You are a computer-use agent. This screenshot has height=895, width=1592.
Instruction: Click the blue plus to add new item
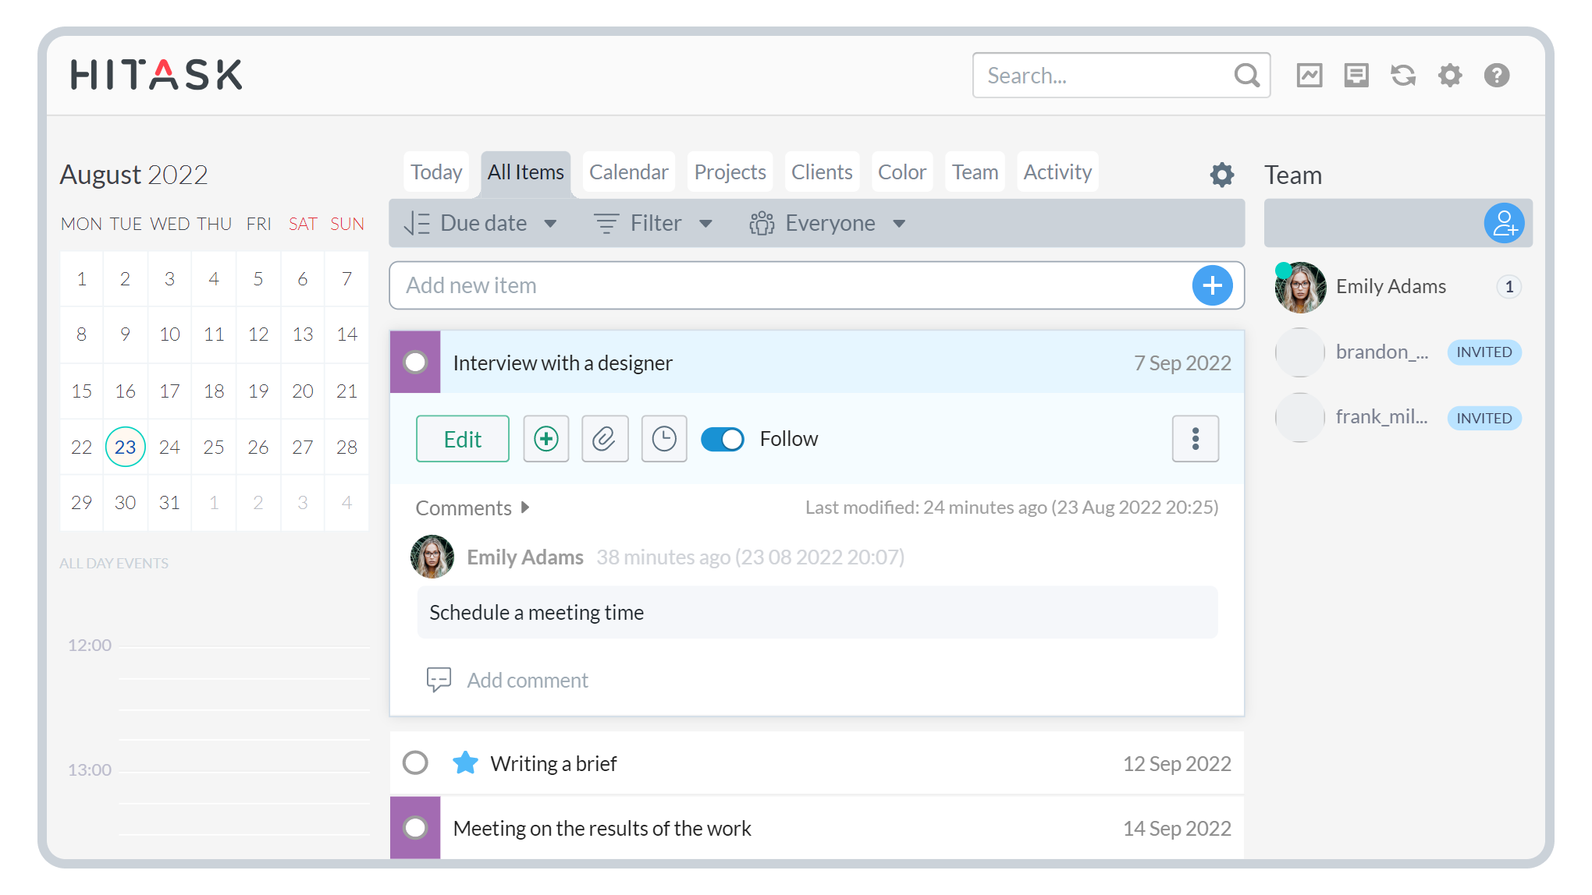[x=1212, y=285]
